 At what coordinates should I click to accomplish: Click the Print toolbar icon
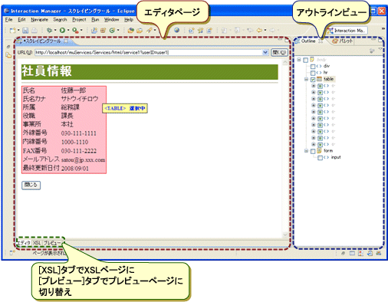35,31
